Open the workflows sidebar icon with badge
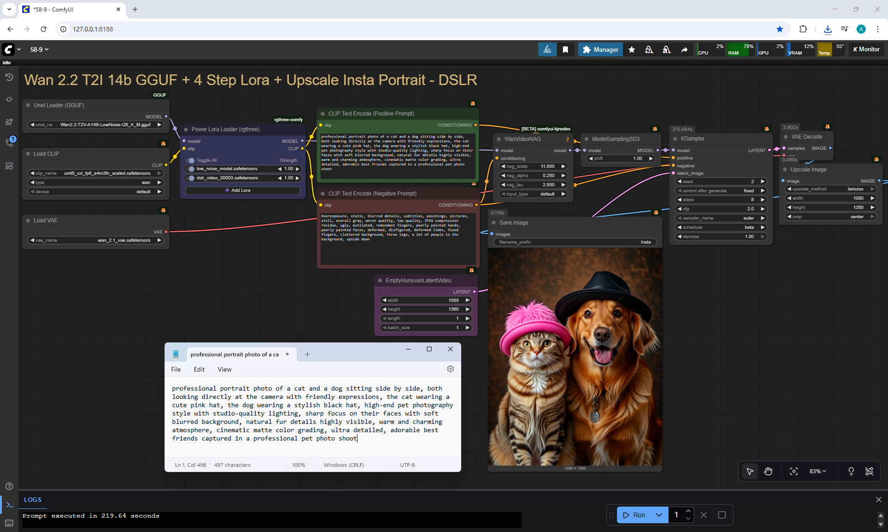The height and width of the screenshot is (532, 888). click(9, 142)
